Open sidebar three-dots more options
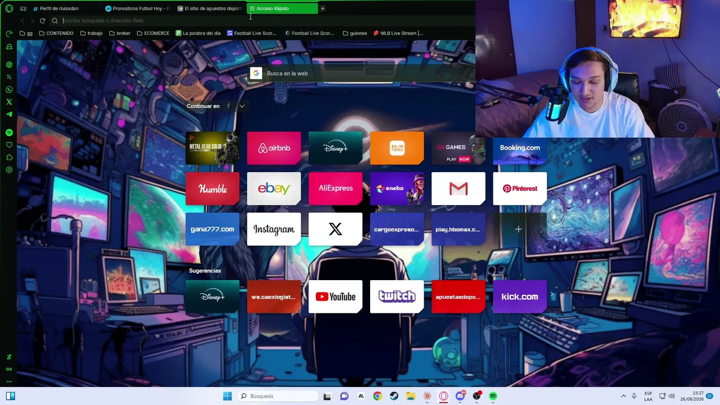This screenshot has height=405, width=720. (x=9, y=381)
